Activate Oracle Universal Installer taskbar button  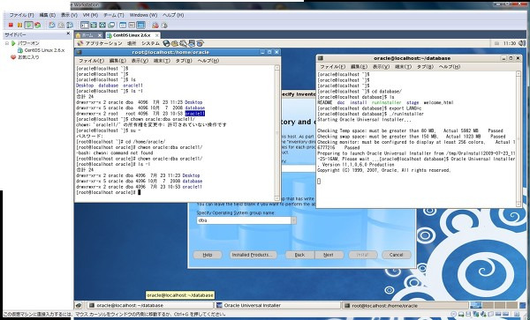coord(277,306)
